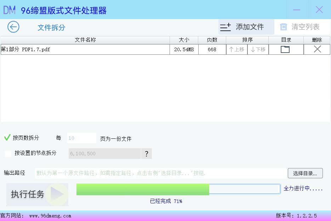Click the 添加文件 add file button
331x221 pixels.
[x=246, y=27]
